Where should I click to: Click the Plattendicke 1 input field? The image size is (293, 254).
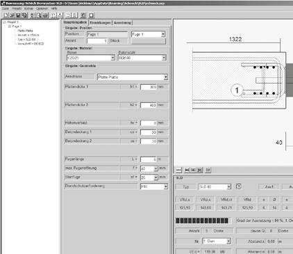[149, 87]
